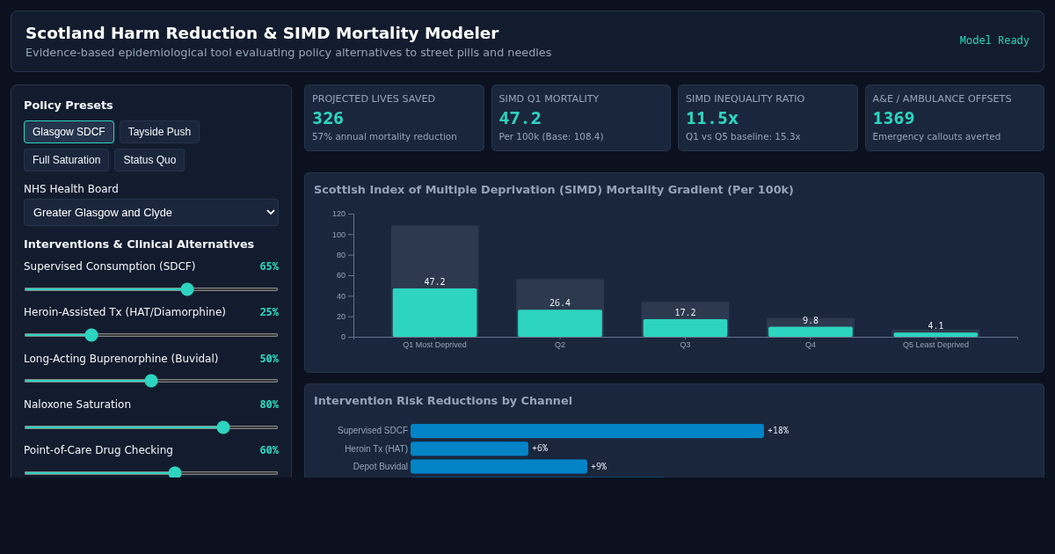Screen dimensions: 1055x554
Task: Click the 57% annual mortality reduction text
Action: point(384,137)
